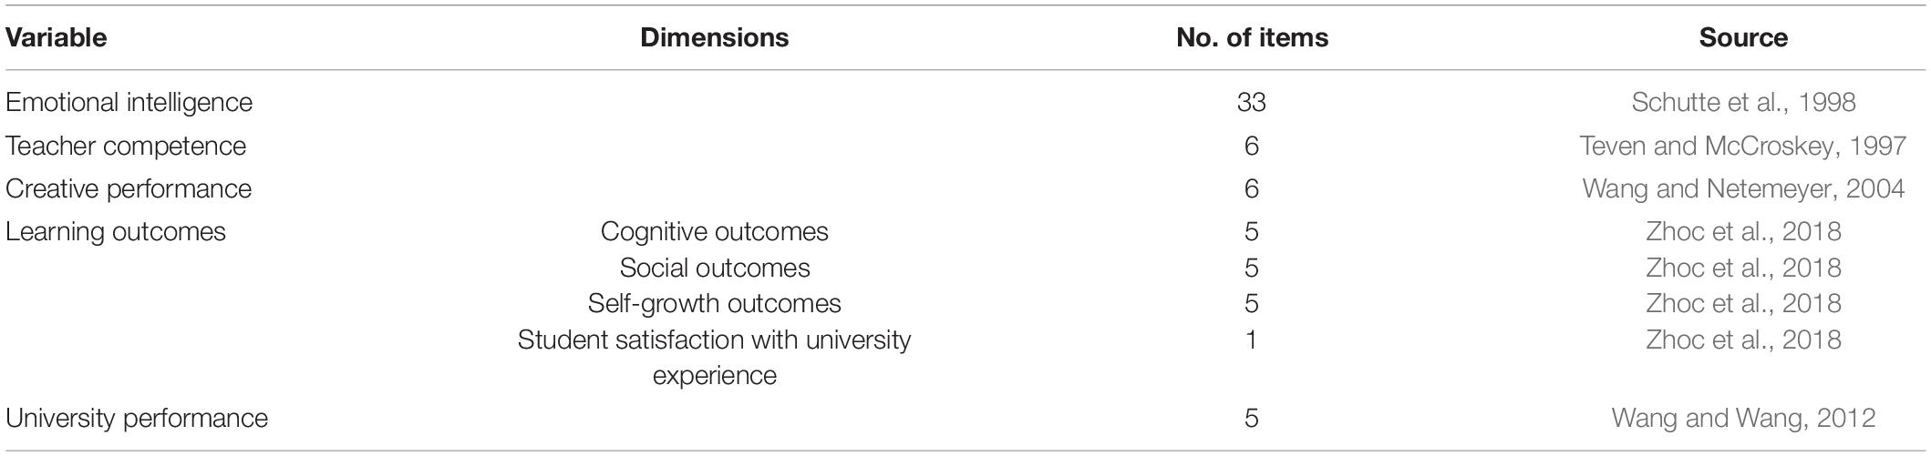Open Zhoc et al., 2018 for Social outcomes
This screenshot has width=1931, height=456.
(1743, 268)
